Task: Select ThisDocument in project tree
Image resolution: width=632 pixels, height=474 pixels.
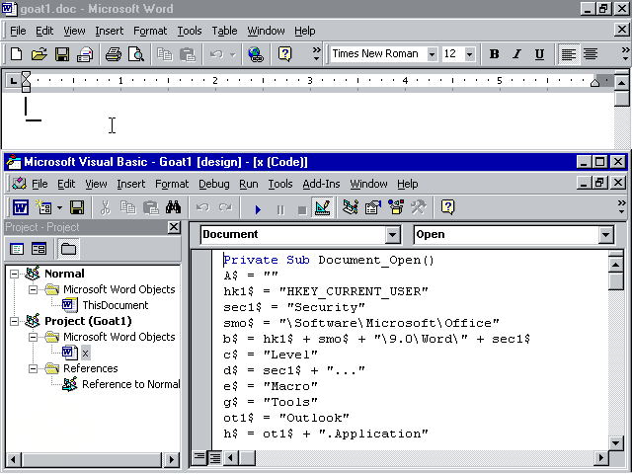Action: coord(116,305)
